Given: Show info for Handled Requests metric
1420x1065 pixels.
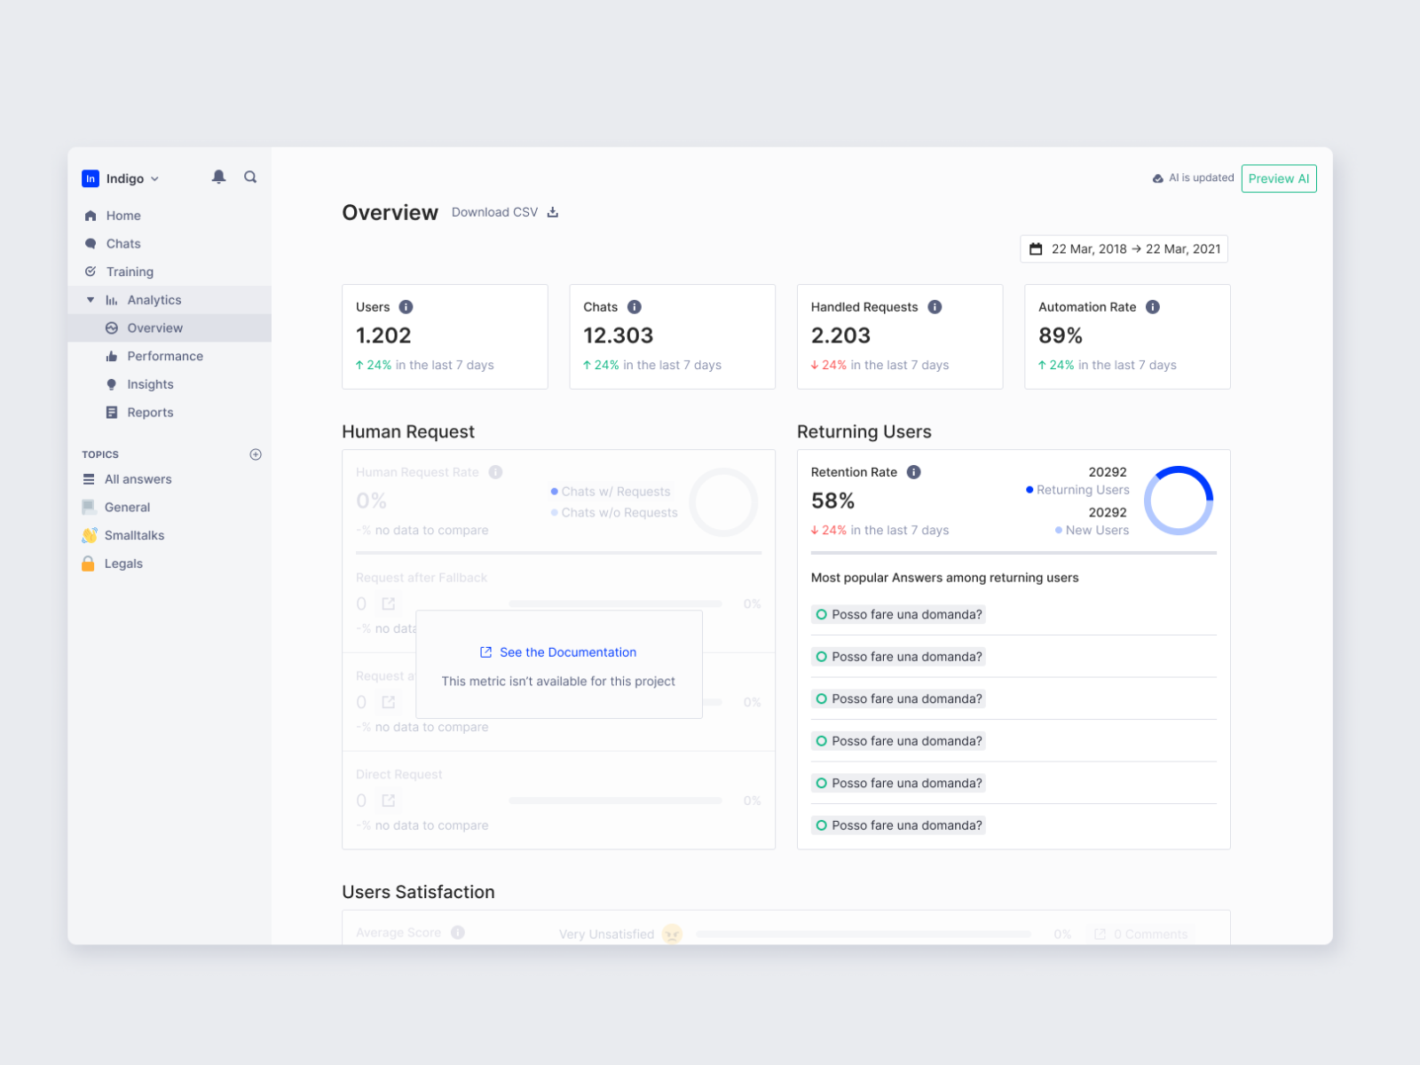Looking at the screenshot, I should [935, 307].
